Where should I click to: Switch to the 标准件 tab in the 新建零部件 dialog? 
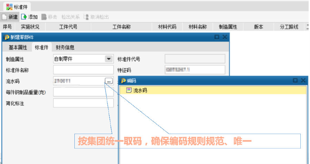42,48
